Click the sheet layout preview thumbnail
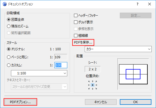This screenshot has height=108, width=156. (133, 74)
